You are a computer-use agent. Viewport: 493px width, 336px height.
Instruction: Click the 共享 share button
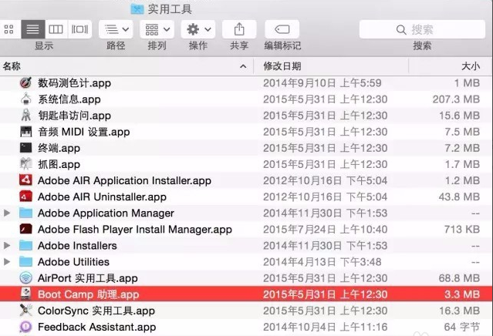pos(239,29)
